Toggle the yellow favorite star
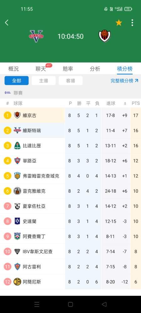141x313 pixels. 119,23
